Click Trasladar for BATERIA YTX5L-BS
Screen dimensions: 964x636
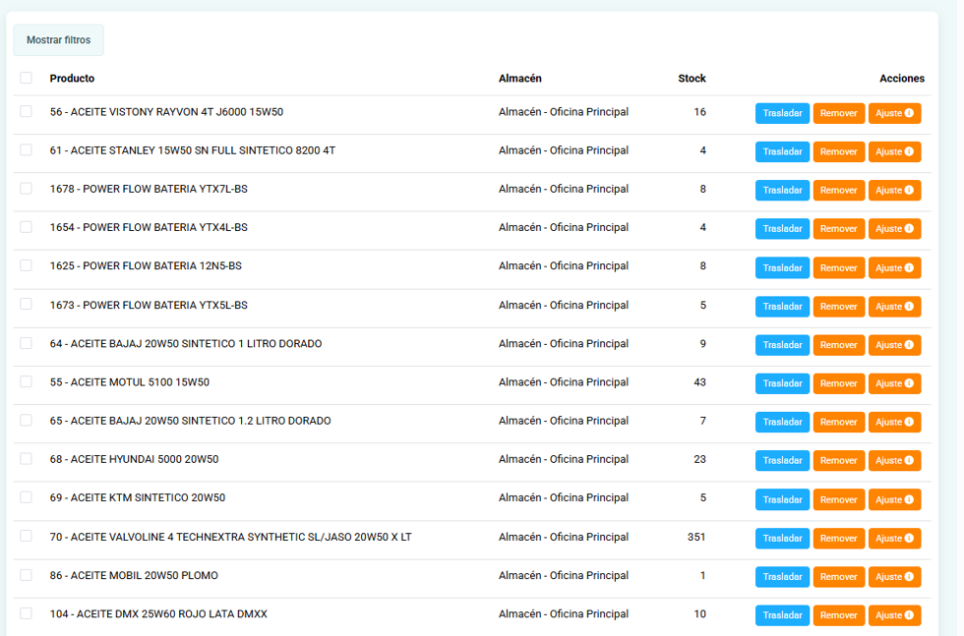point(782,307)
